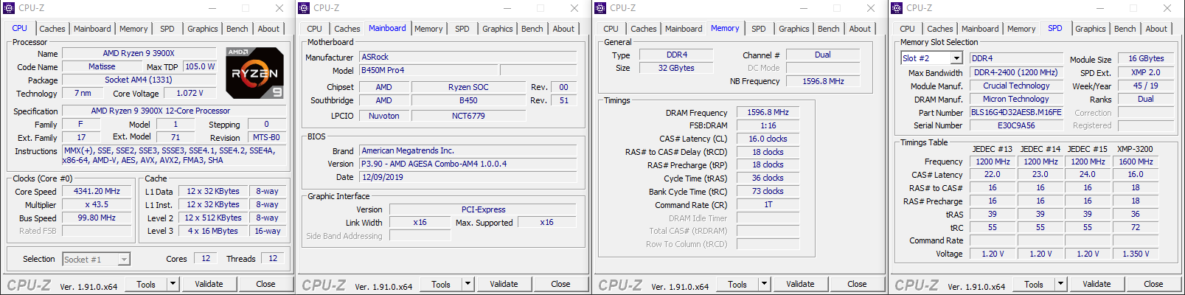Expand the Tools arrow in the CPU window
The height and width of the screenshot is (295, 1185).
point(173,284)
